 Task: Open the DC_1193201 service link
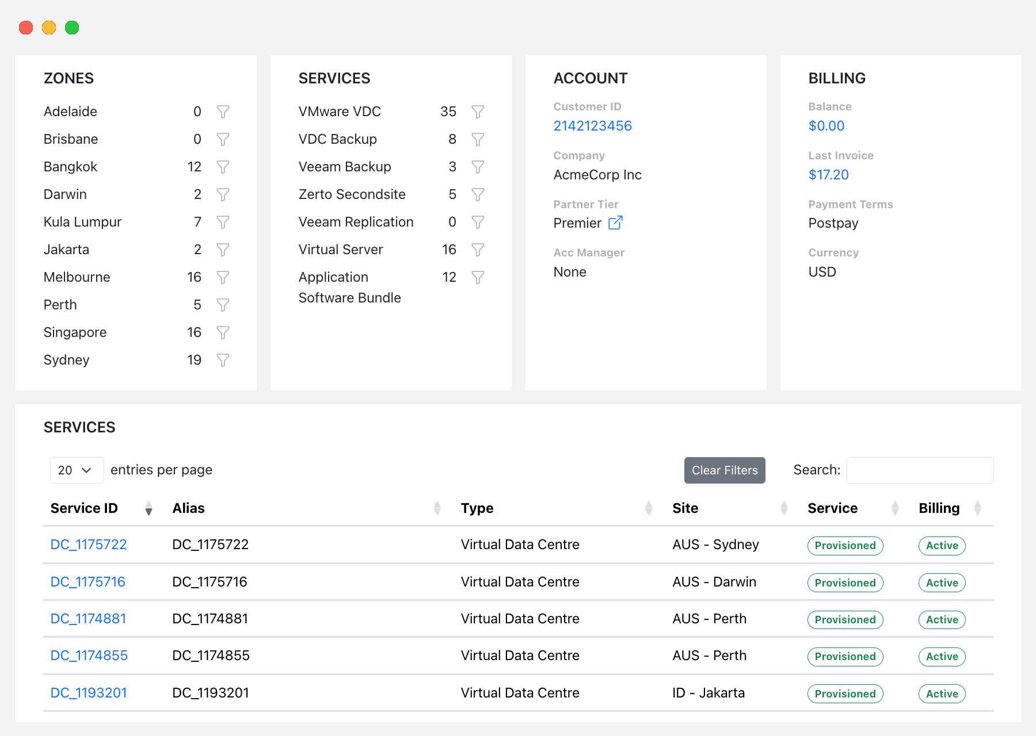click(89, 693)
